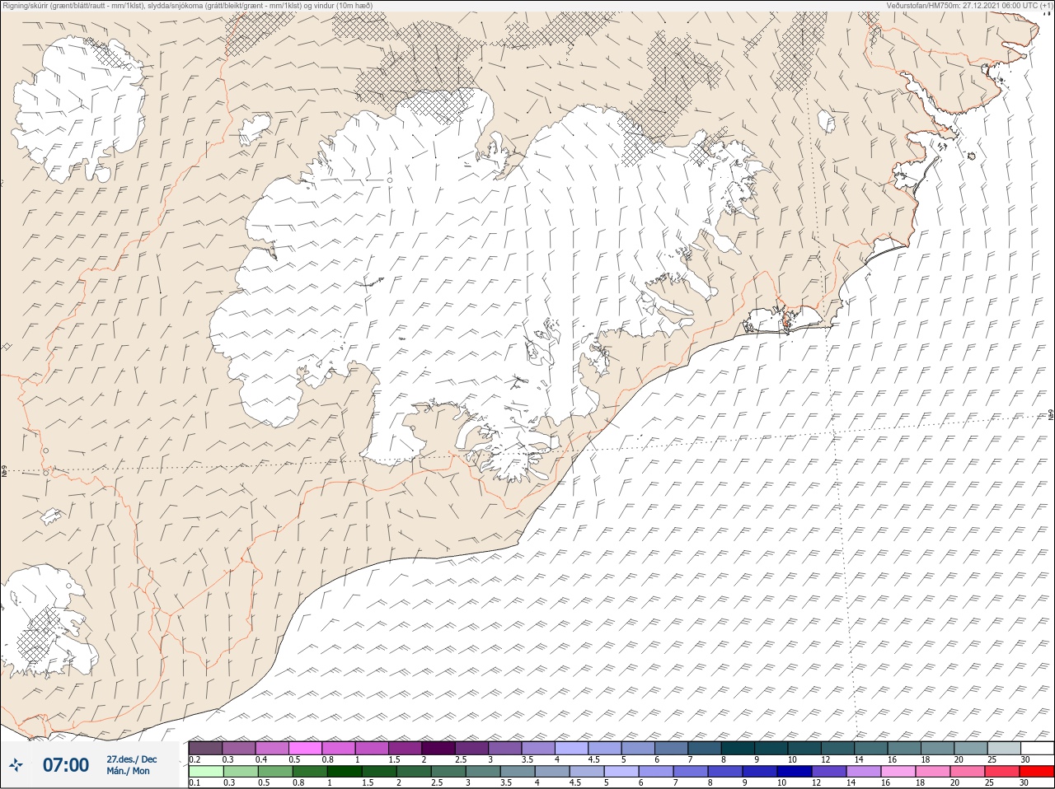Image resolution: width=1055 pixels, height=789 pixels.
Task: Click the "0.1" value under the lower legend
Action: tap(195, 782)
